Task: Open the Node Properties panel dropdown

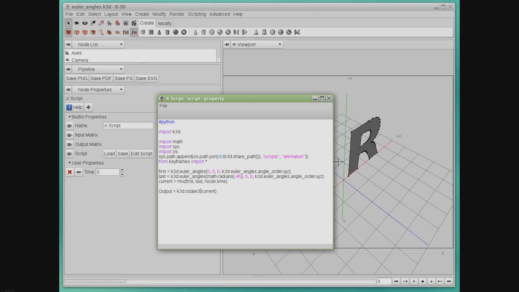Action: tap(98, 90)
